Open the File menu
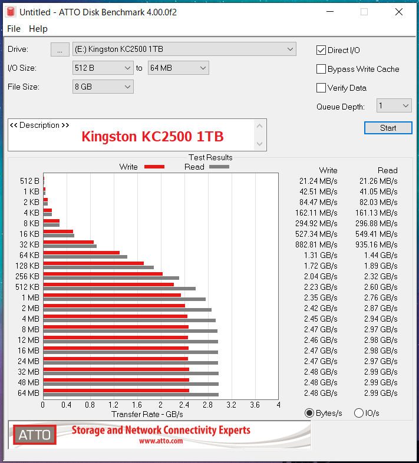 [x=14, y=29]
